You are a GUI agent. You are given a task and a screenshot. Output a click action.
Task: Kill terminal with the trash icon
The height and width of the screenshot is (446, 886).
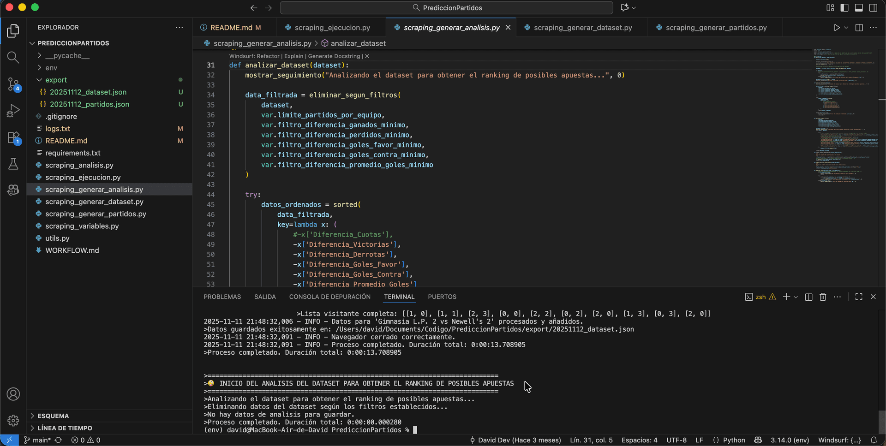pyautogui.click(x=823, y=297)
